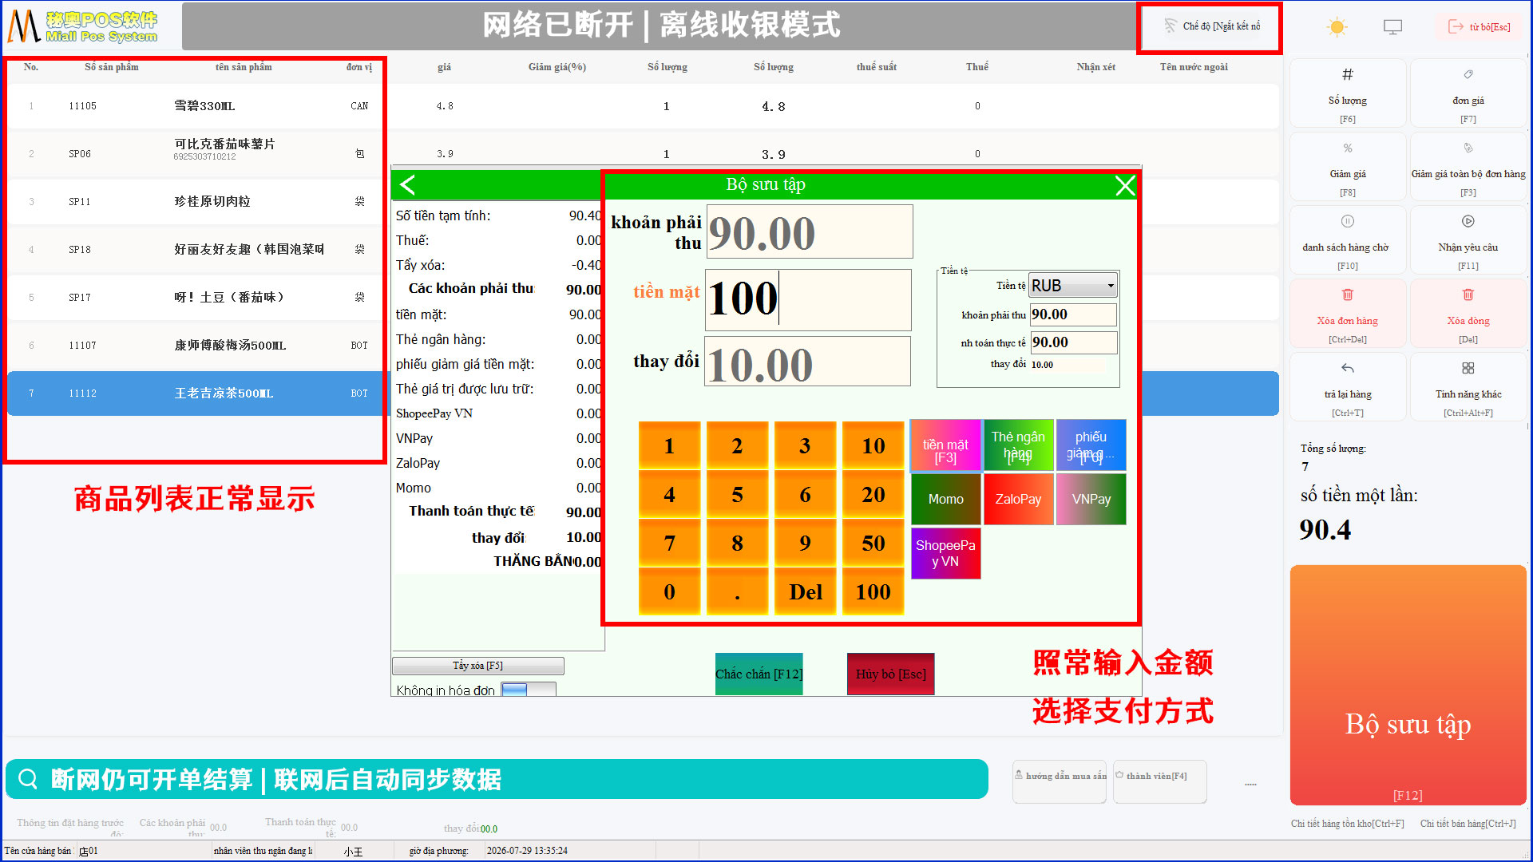Tap the decimal point key
Screen dimensions: 1533x862
pyautogui.click(x=737, y=591)
